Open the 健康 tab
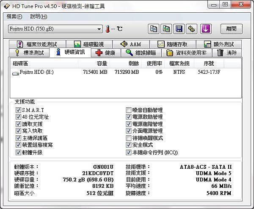Image resolution: width=254 pixels, height=209 pixels. (x=106, y=53)
